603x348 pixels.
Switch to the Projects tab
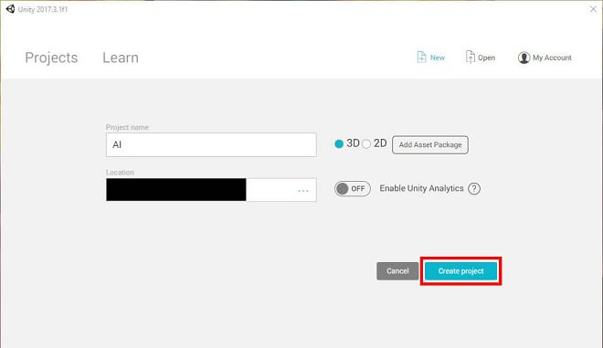[51, 58]
